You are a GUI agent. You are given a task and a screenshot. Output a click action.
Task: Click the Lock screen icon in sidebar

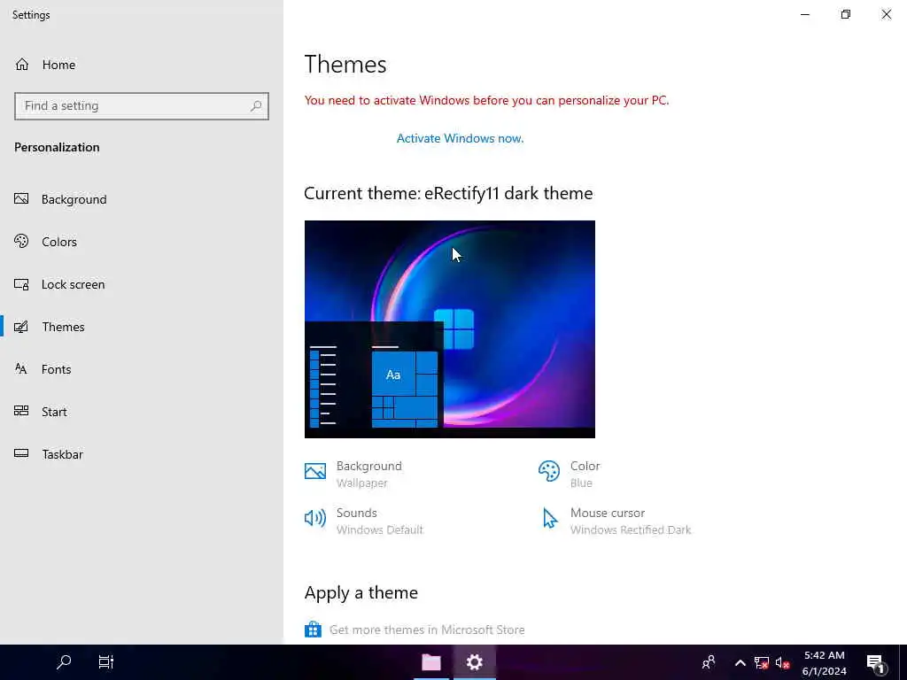click(x=21, y=284)
